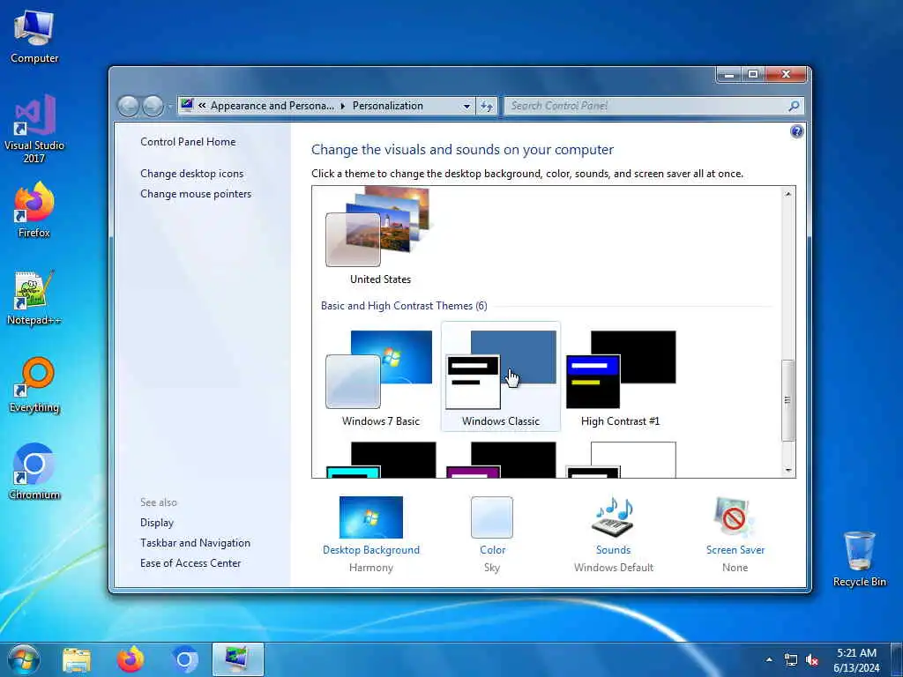
Task: Open the Screen Saver settings icon
Action: pyautogui.click(x=735, y=517)
